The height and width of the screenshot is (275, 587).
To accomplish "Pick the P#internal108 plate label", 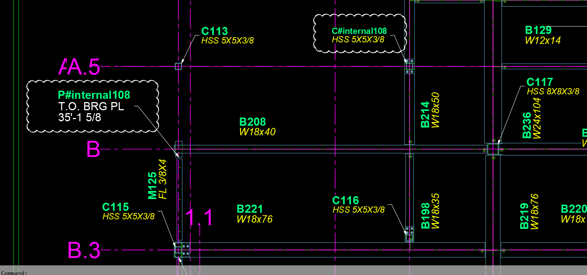I will click(x=94, y=95).
